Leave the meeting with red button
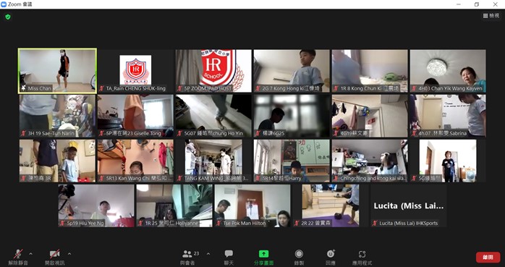Viewport: 505px width, 267px height. [x=488, y=258]
